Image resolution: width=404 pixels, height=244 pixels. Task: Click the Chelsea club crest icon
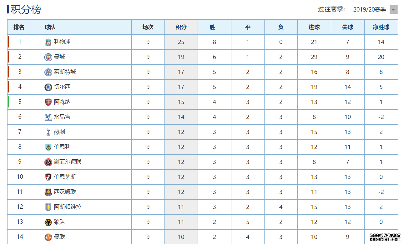coord(48,87)
